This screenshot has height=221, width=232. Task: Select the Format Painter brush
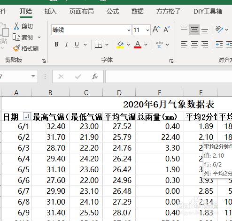(16, 48)
